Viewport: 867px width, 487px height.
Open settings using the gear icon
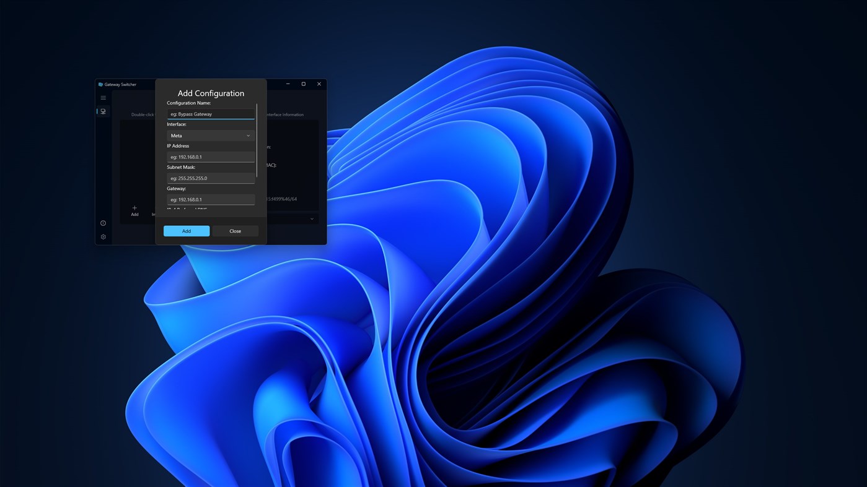(x=102, y=236)
